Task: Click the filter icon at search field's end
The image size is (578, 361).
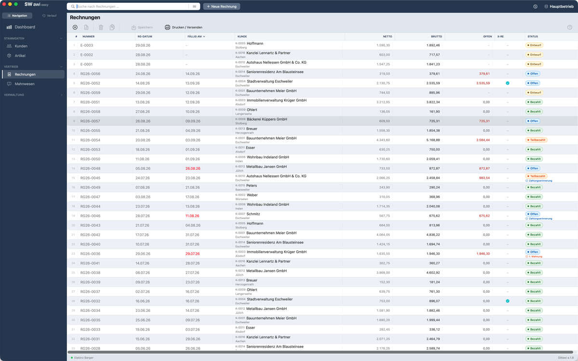Action: tap(195, 7)
